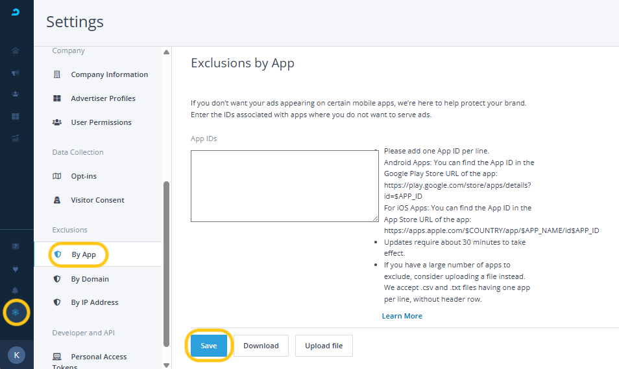Open settings gear icon in sidebar
Screen dimensions: 619x369
16,313
